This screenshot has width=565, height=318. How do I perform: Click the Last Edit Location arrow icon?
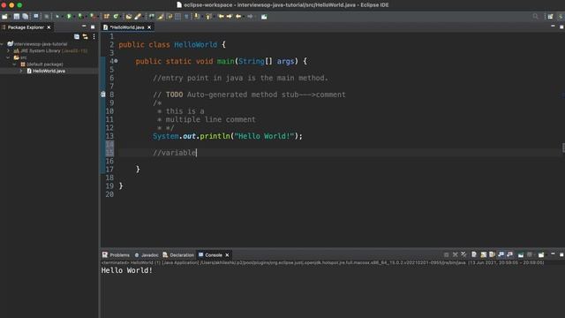coord(221,17)
